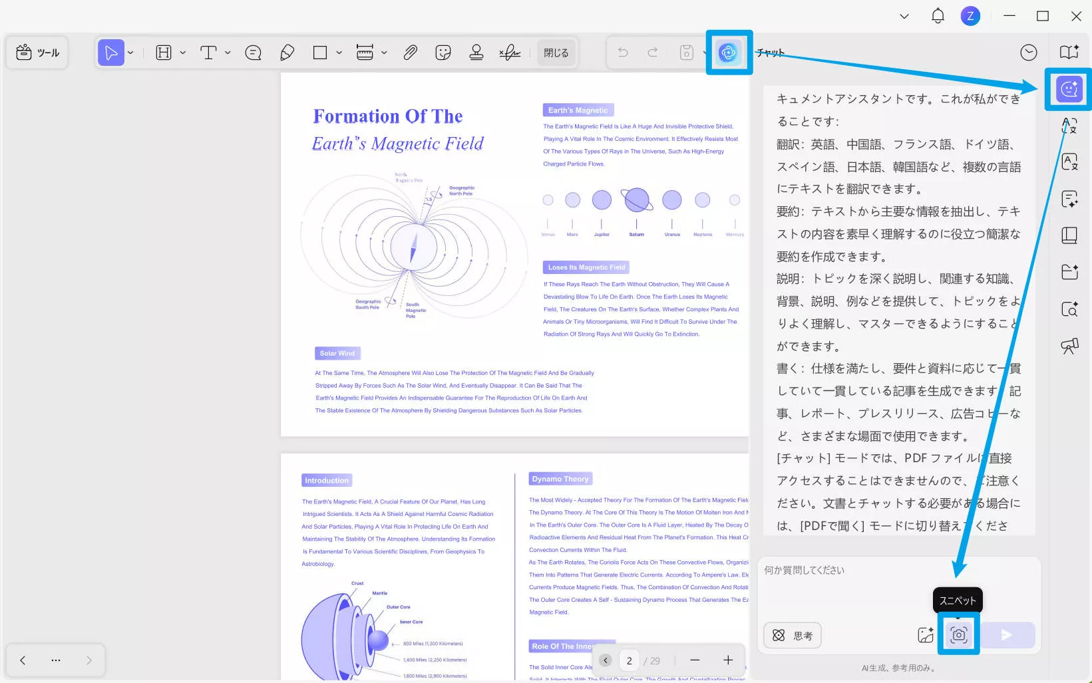Send the chat message with the blue button

point(1007,634)
